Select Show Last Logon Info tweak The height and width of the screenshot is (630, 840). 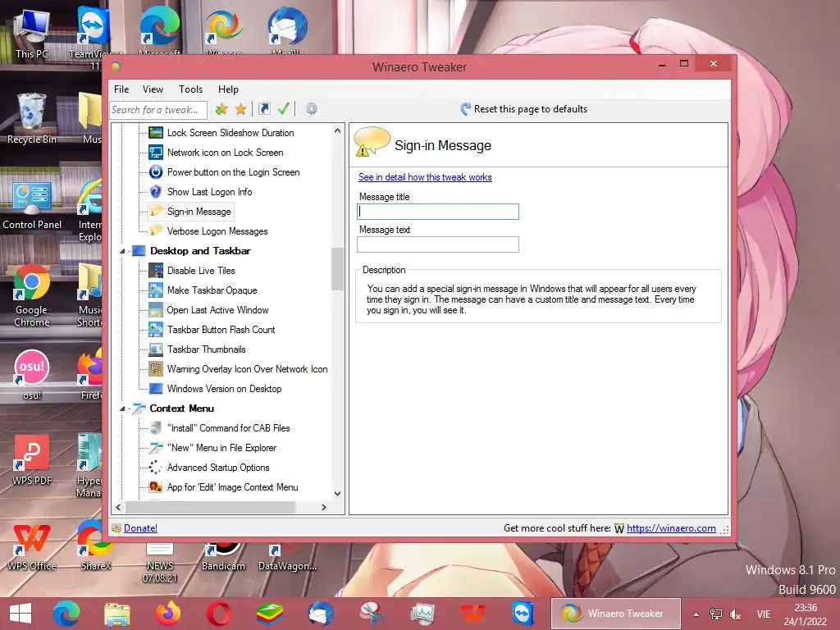209,192
